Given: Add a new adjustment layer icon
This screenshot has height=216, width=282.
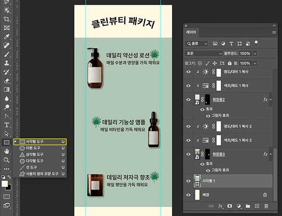Looking at the screenshot, I should click(x=239, y=206).
